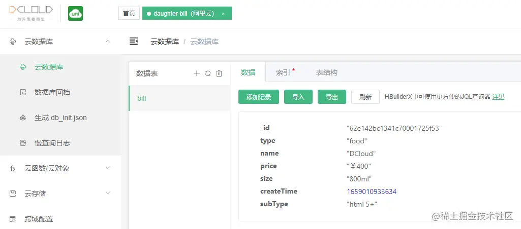Close the daughter-bill tab
The height and width of the screenshot is (229, 521).
point(223,14)
